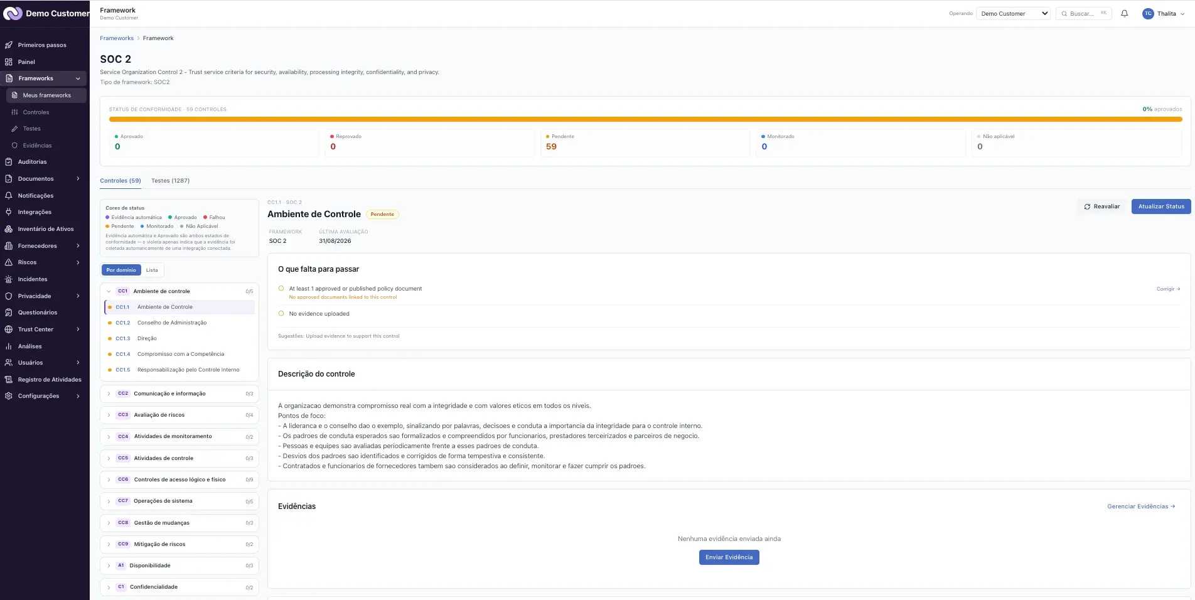Click the orange compliance progress bar
Screen dimensions: 1195x600
645,119
